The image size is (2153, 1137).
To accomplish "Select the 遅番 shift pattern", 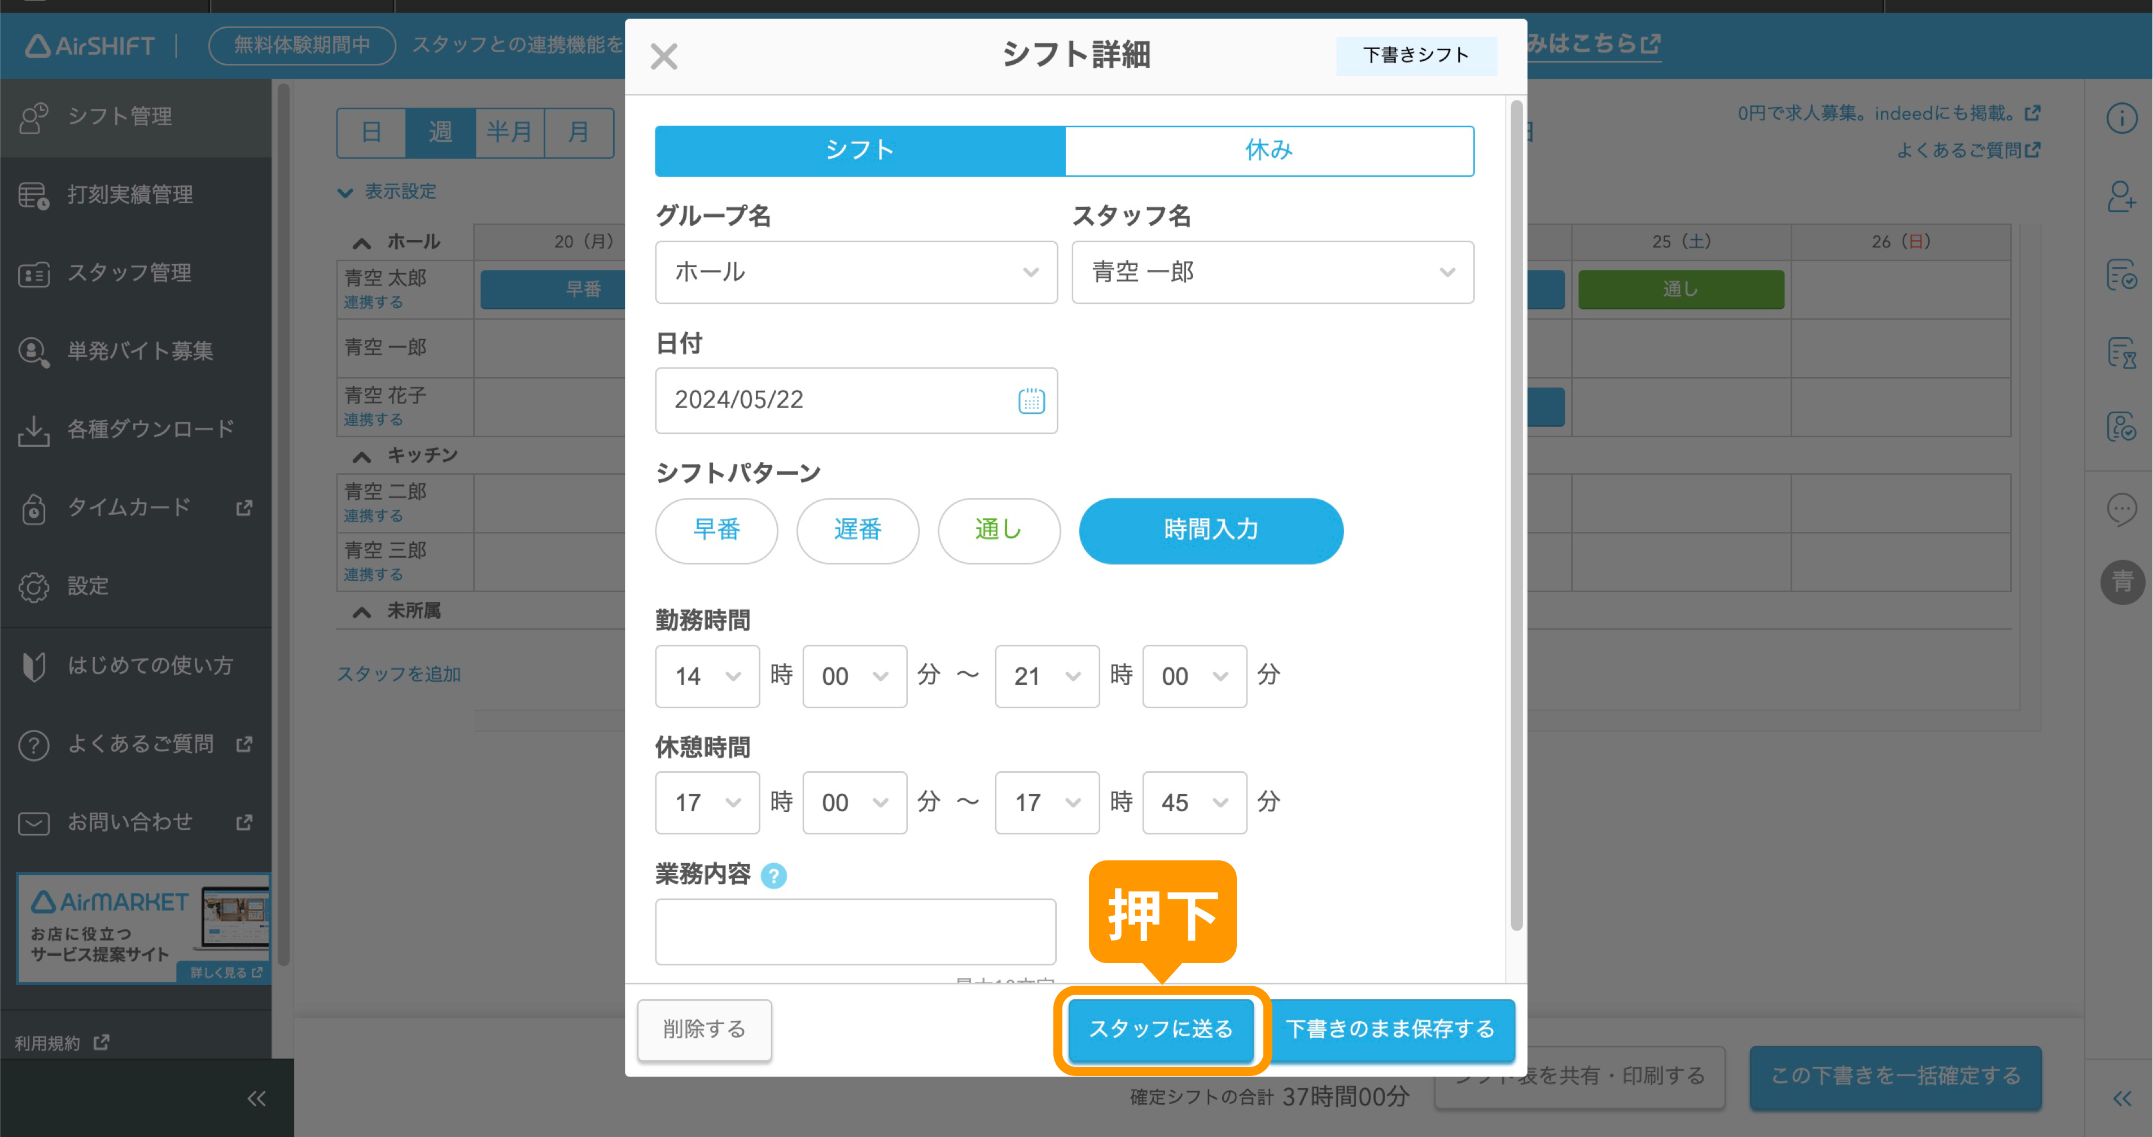I will pos(857,531).
